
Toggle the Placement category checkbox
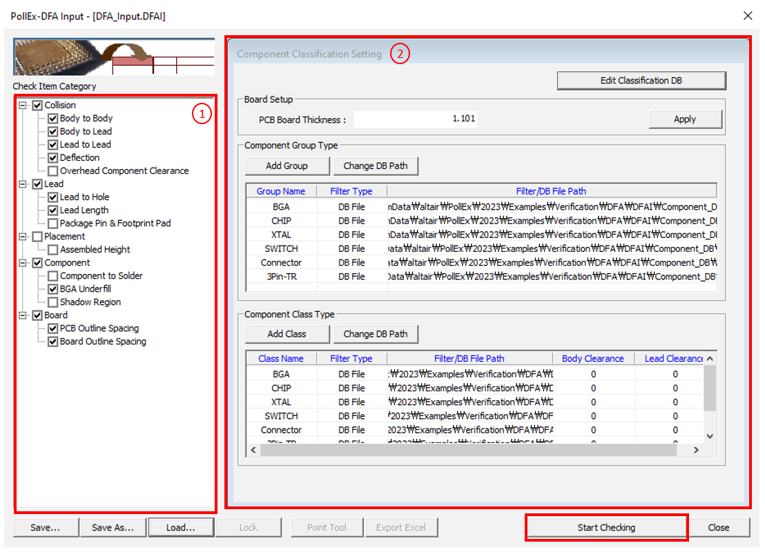[38, 237]
